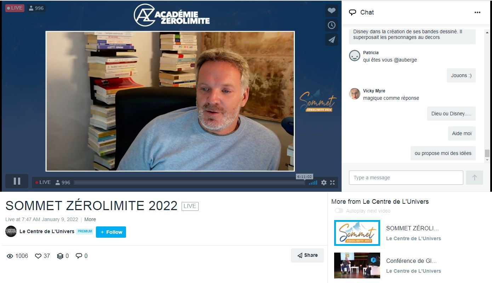
Task: Click the Share button below video
Action: tap(307, 255)
